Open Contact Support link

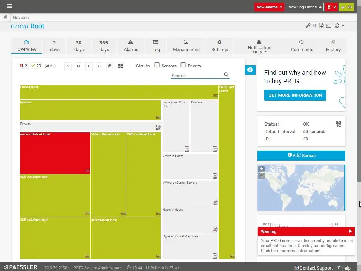(313, 268)
